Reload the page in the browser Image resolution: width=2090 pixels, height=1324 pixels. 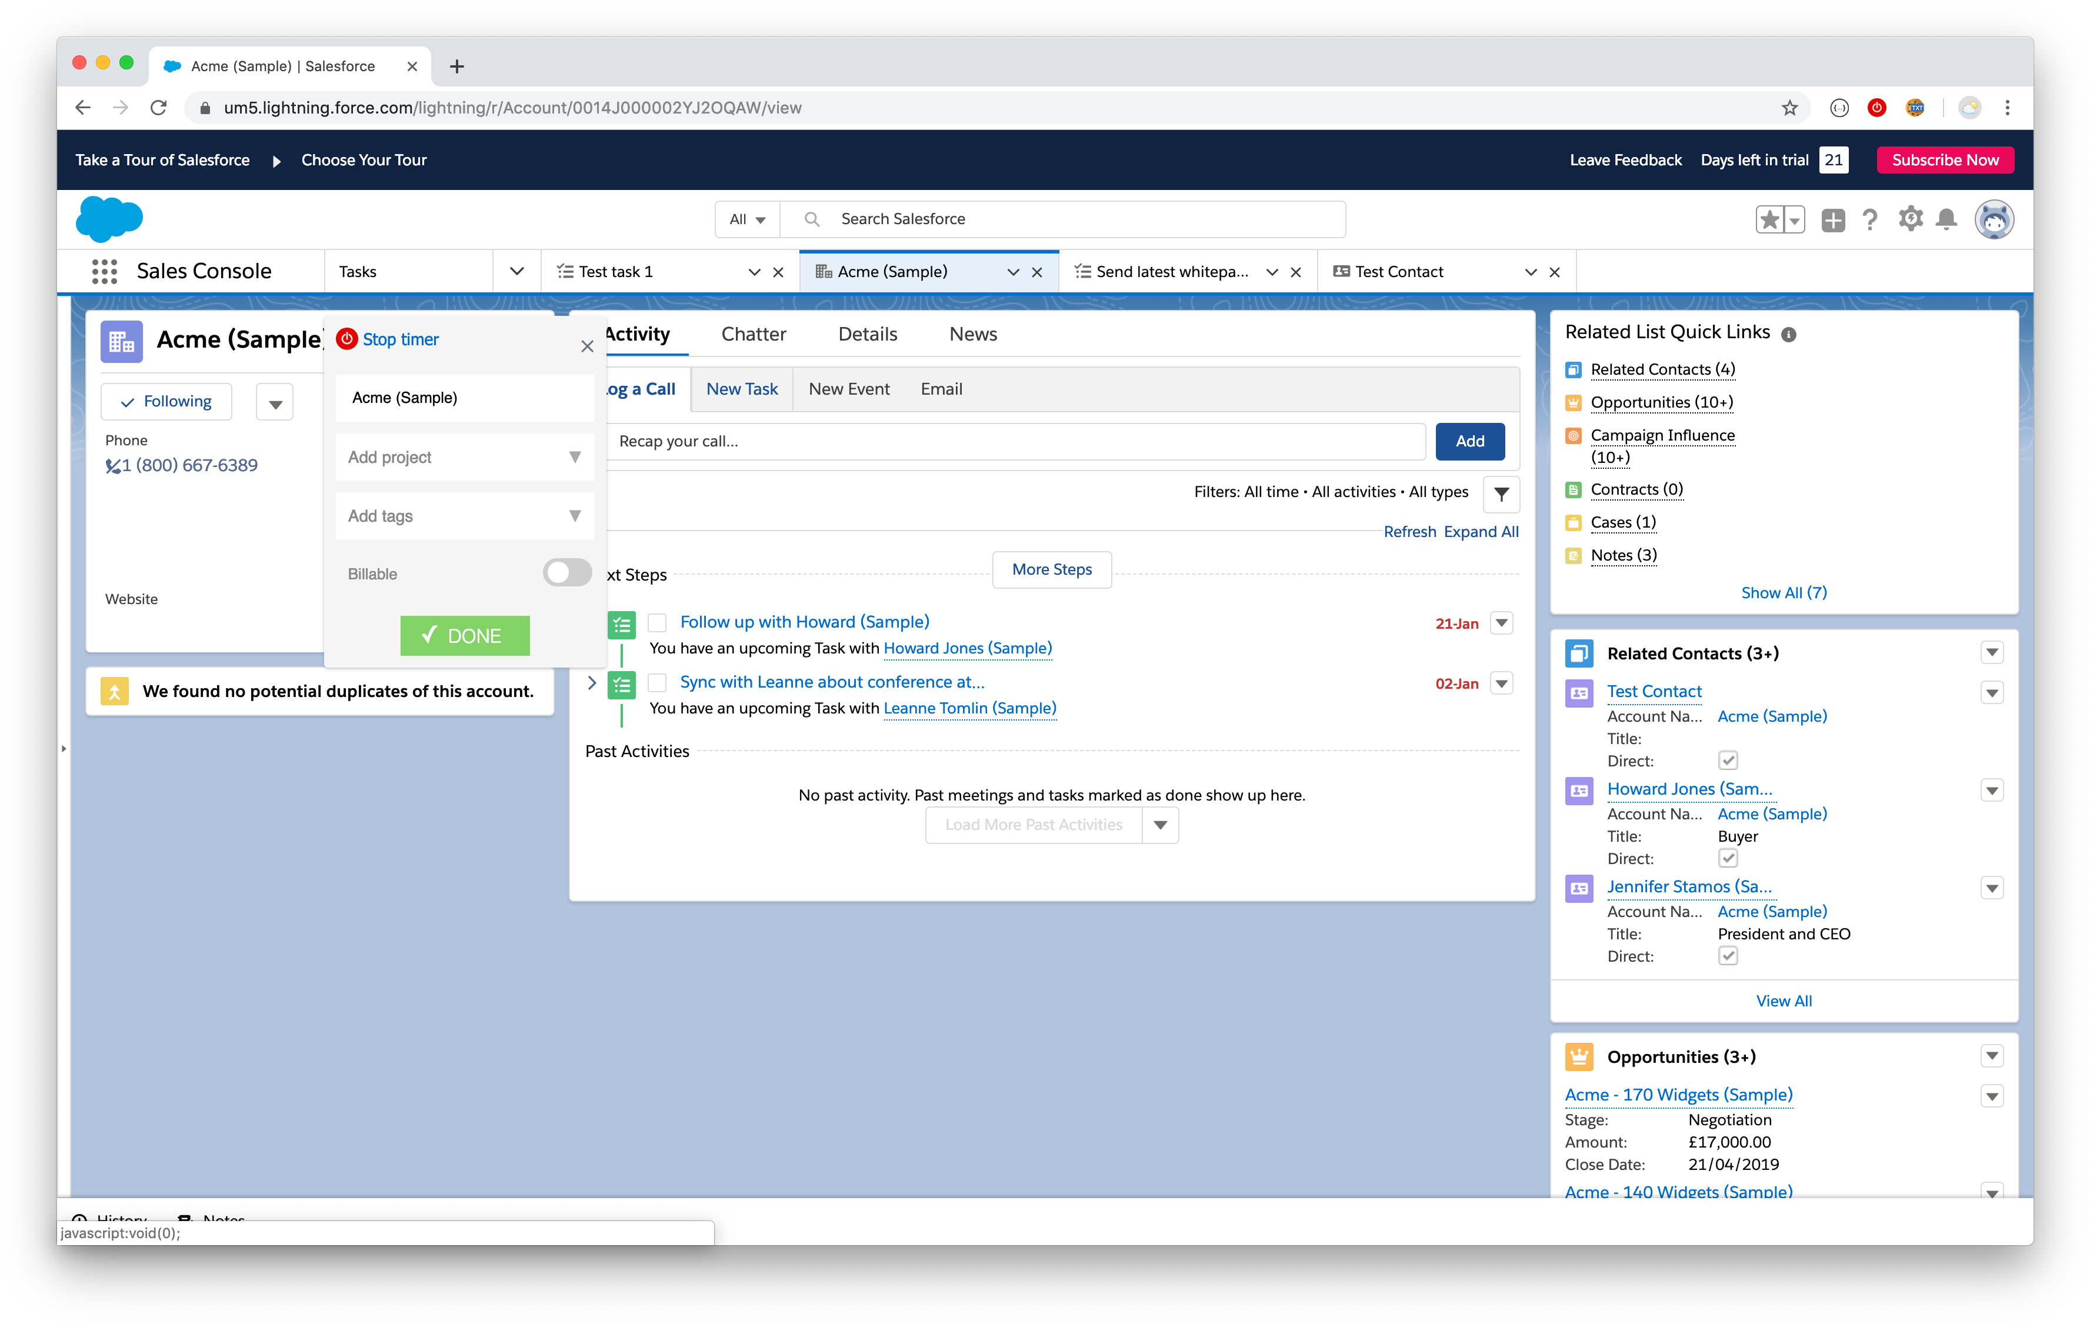(158, 108)
